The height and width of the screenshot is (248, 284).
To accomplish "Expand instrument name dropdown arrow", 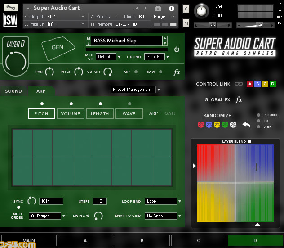I will click(28, 9).
